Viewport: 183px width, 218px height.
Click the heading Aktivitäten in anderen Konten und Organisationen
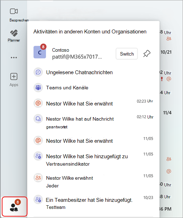[x=90, y=32]
